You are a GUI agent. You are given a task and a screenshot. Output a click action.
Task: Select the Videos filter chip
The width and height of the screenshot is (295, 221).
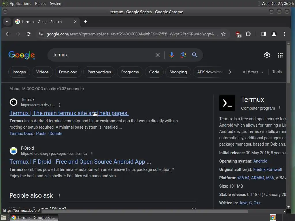coord(42,72)
